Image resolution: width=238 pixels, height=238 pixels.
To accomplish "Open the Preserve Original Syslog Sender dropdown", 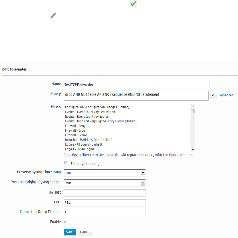I will pyautogui.click(x=143, y=183).
